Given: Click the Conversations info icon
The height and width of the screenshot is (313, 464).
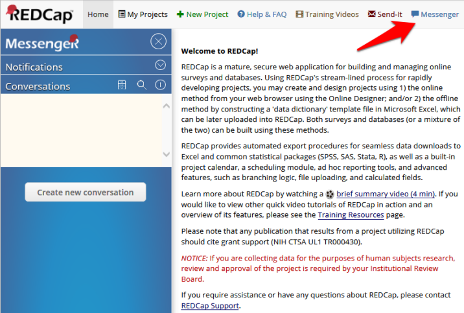Looking at the screenshot, I should point(160,85).
